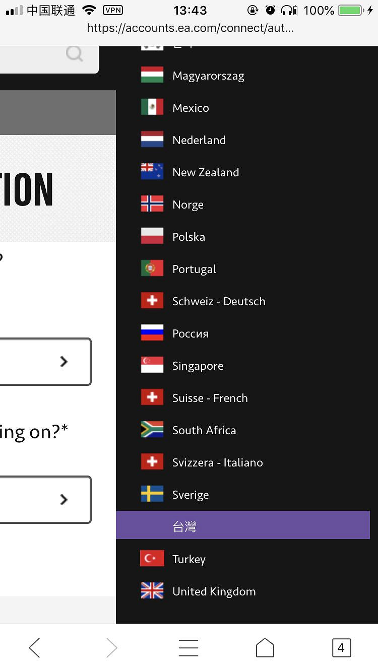Click the United Kingdom flag icon
378x672 pixels.
152,591
